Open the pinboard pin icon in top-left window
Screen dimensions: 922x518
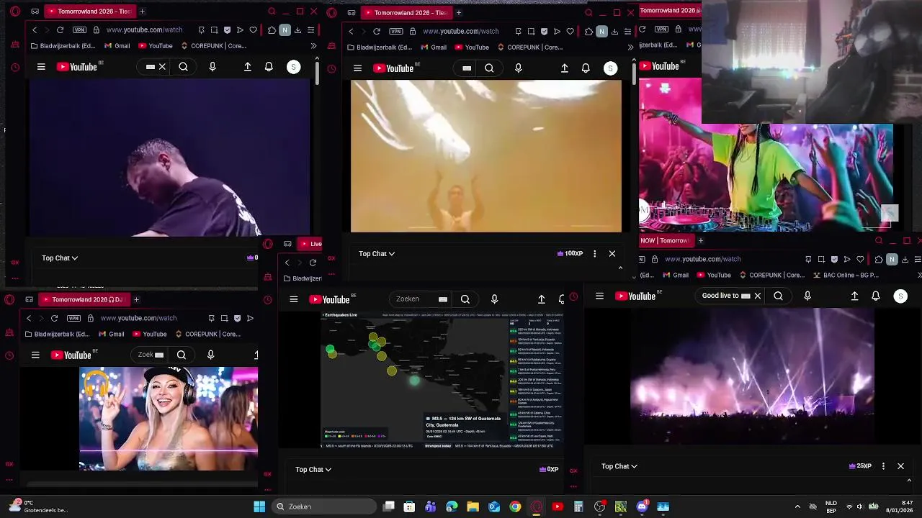pos(201,30)
